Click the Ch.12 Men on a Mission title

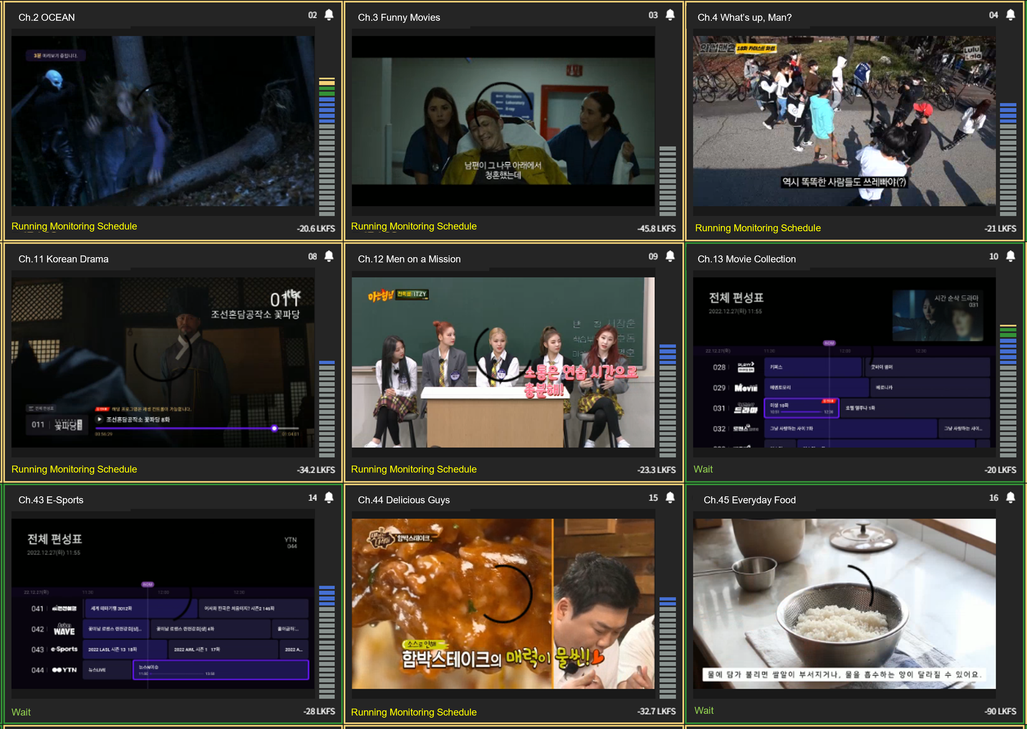[x=409, y=259]
